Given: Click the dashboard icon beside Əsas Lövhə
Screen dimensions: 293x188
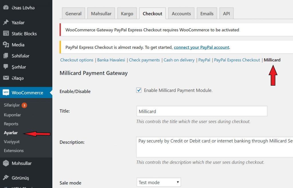Looking at the screenshot, I should point(6,8).
